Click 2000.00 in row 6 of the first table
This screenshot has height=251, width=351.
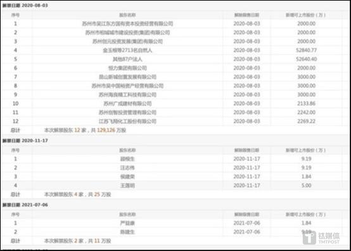pos(306,68)
